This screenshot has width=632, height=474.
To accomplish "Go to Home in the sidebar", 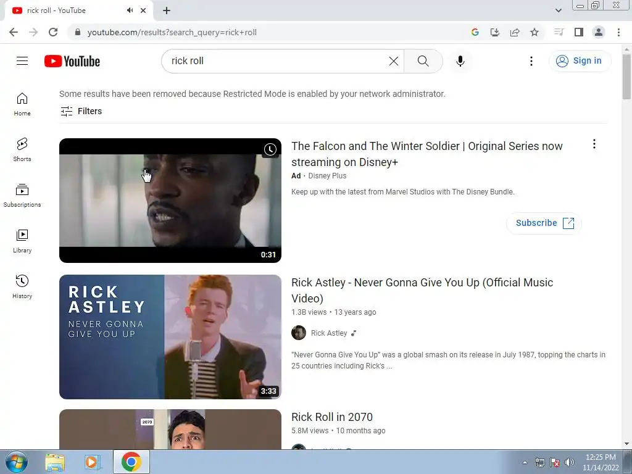I will 22,104.
